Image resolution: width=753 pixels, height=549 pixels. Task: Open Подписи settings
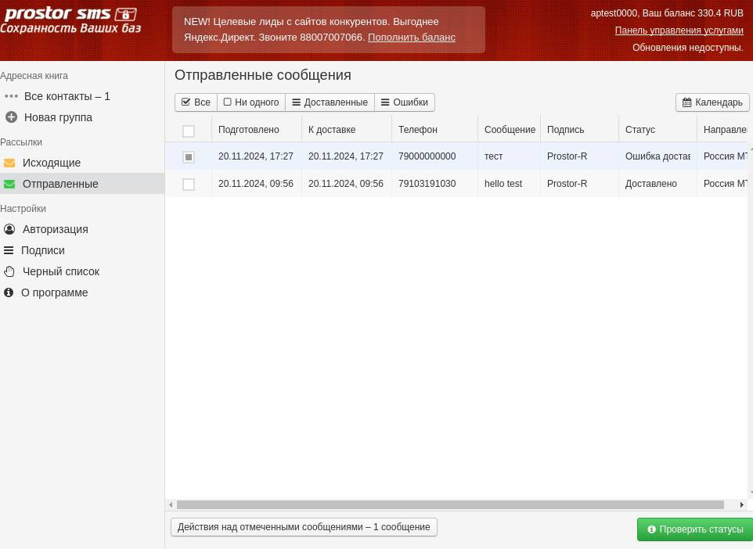point(43,250)
